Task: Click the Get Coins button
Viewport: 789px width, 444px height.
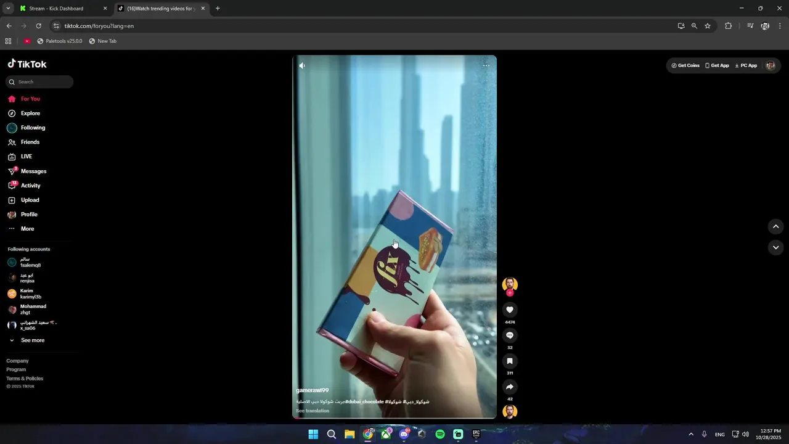Action: pyautogui.click(x=685, y=65)
